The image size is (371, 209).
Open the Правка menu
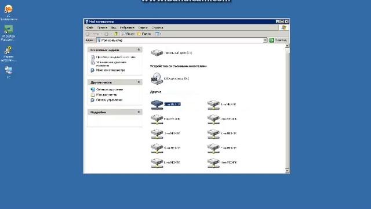click(x=102, y=28)
